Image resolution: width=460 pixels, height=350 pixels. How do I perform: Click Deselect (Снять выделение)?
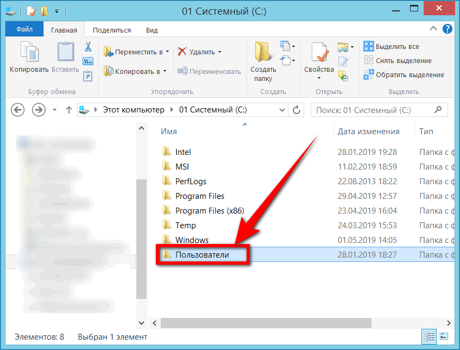pos(398,60)
